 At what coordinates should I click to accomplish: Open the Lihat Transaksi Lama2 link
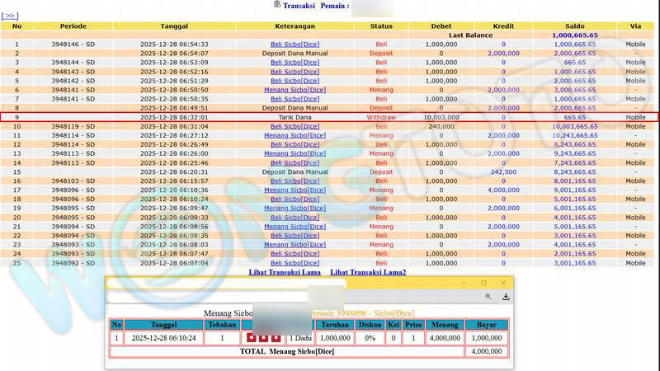[x=368, y=272]
